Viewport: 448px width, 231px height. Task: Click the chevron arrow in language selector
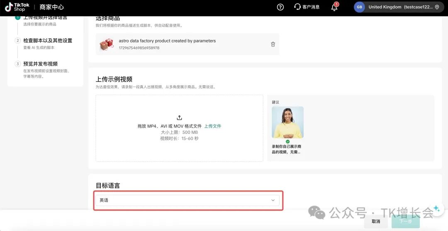[x=273, y=200]
